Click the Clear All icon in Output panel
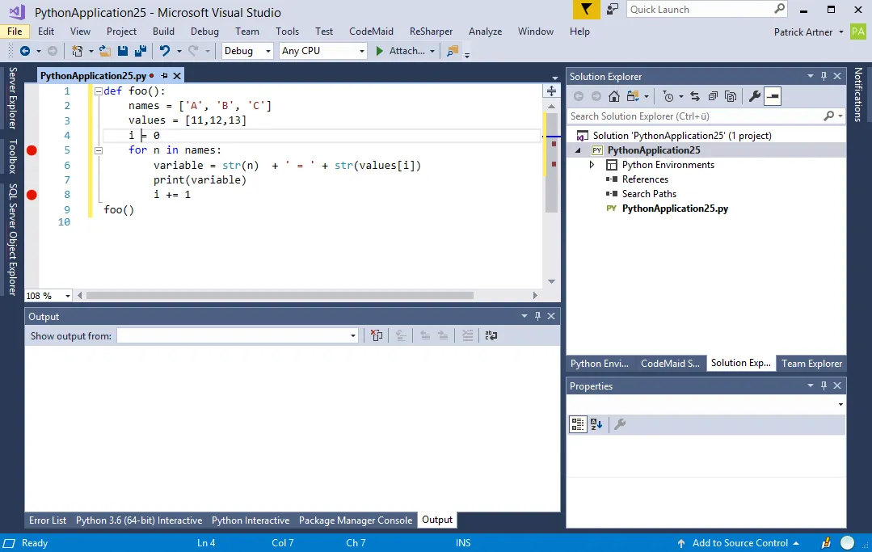The width and height of the screenshot is (872, 552). (x=377, y=335)
